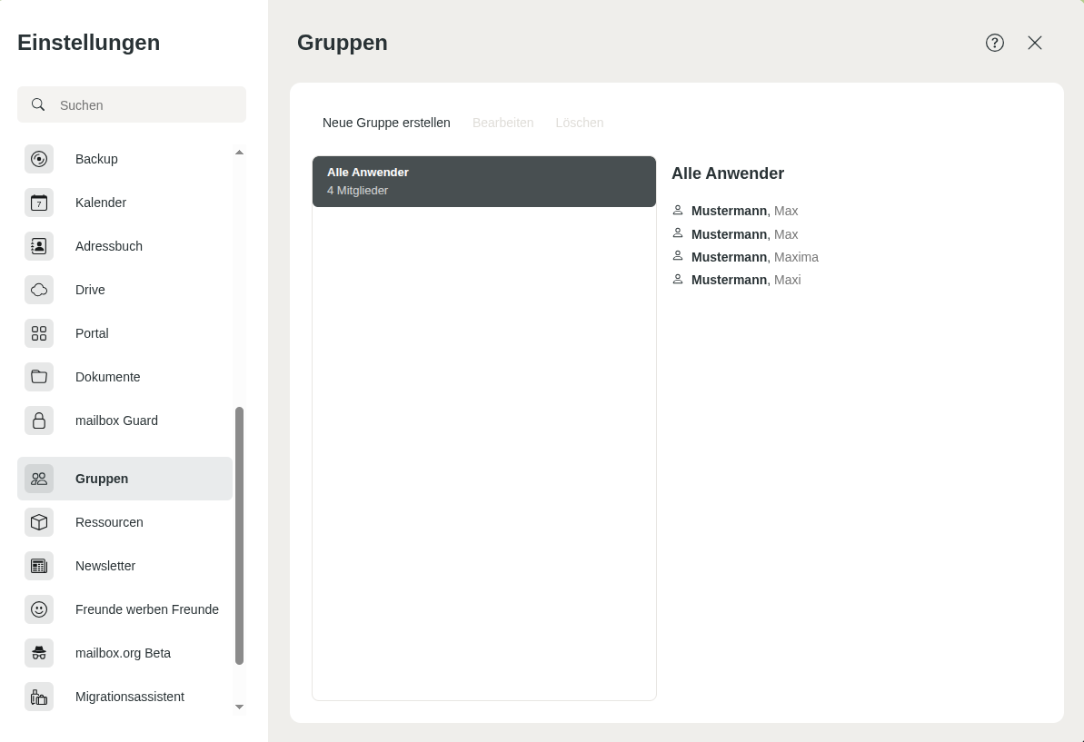This screenshot has width=1084, height=742.
Task: Open the help question mark icon
Action: [995, 43]
